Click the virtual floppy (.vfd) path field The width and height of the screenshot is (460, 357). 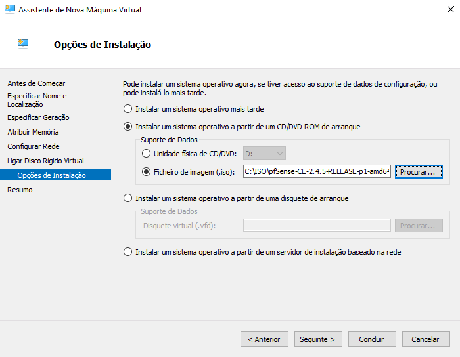coord(317,226)
